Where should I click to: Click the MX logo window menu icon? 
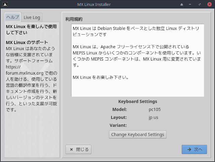pyautogui.click(x=5, y=4)
